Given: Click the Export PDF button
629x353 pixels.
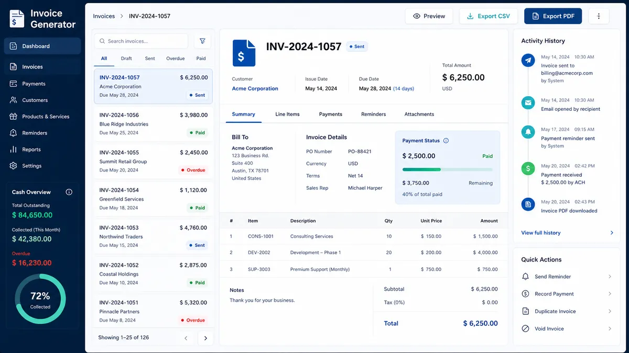Looking at the screenshot, I should (x=553, y=16).
